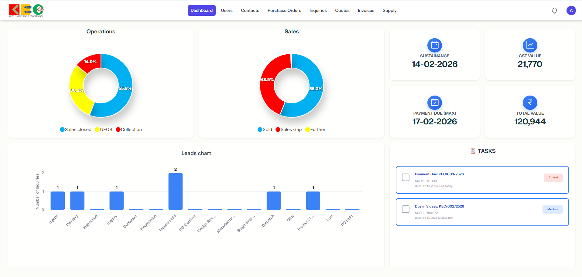Screen dimensions: 582x277
Task: Check the Due in 3 days KEC/002/2526 checkbox
Action: (x=406, y=209)
